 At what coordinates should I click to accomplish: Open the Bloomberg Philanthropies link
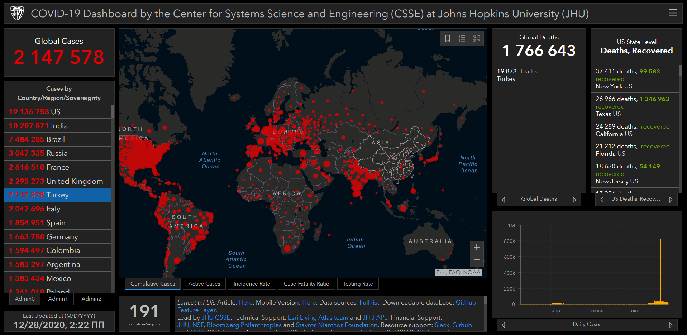(x=244, y=325)
